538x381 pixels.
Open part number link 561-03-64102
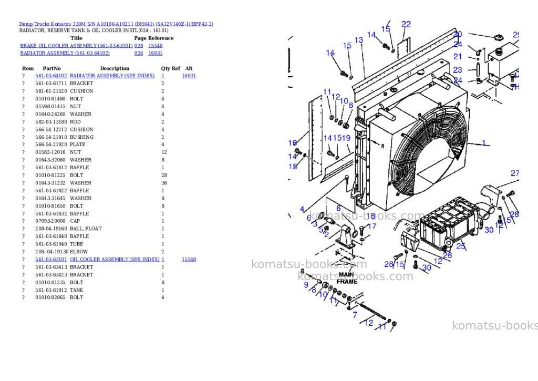51,76
